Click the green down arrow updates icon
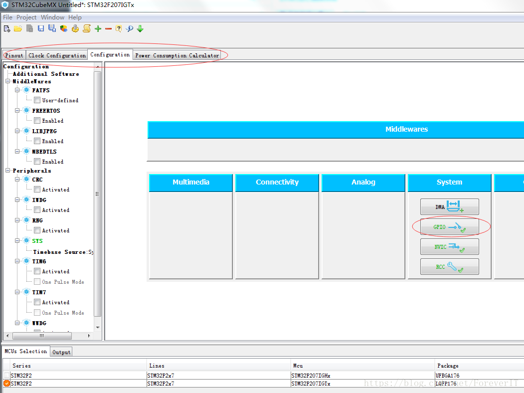Image resolution: width=524 pixels, height=393 pixels. pos(141,29)
